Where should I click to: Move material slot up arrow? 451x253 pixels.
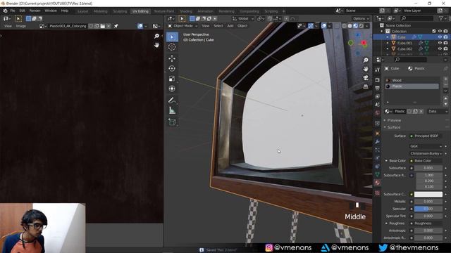(446, 98)
